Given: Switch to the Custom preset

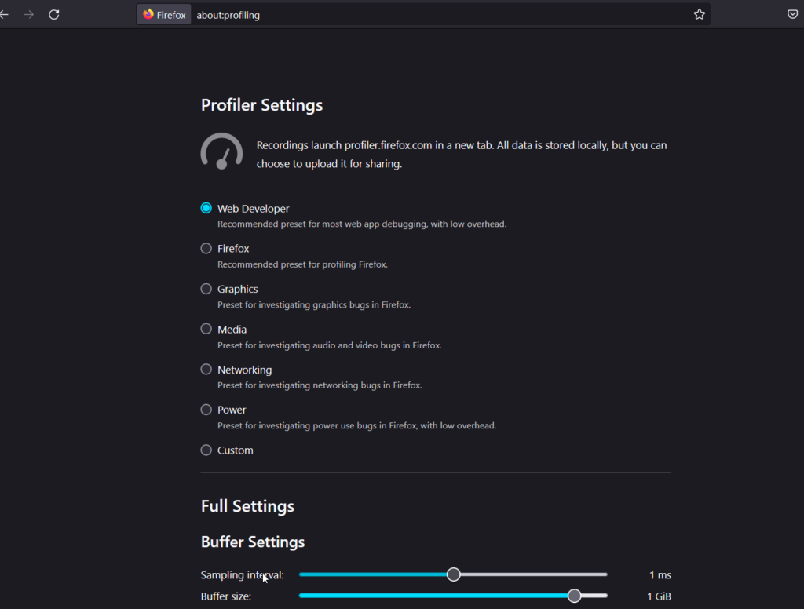Looking at the screenshot, I should click(206, 450).
